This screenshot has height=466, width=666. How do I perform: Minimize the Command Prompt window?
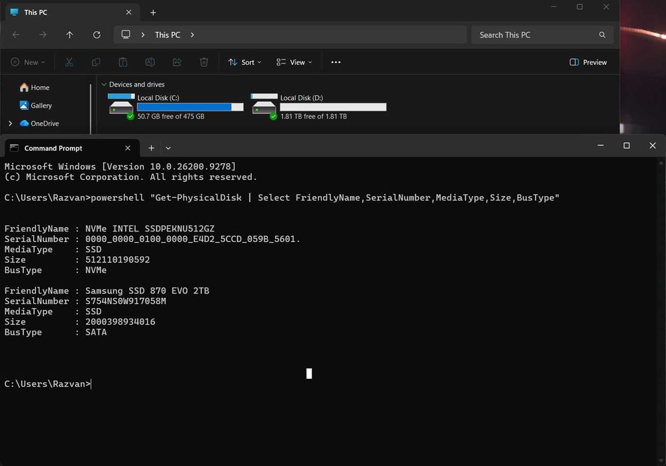(601, 145)
